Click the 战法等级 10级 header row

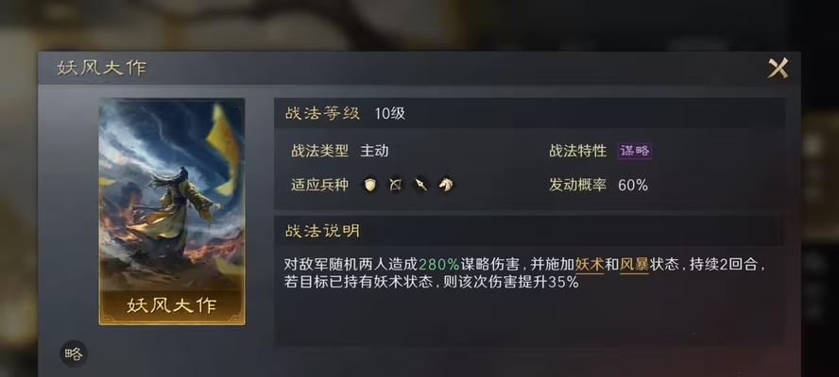pos(529,113)
